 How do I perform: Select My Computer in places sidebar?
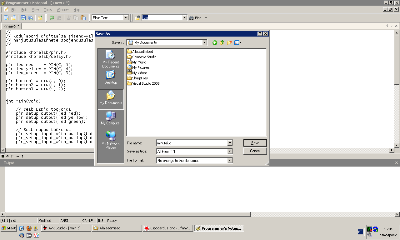[111, 118]
